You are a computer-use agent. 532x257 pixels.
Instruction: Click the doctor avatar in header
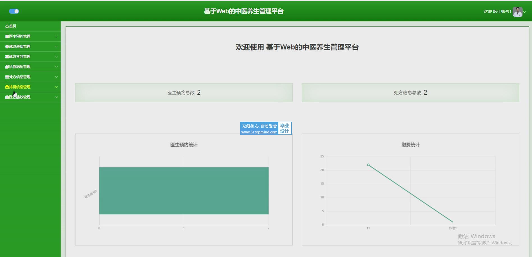click(517, 12)
